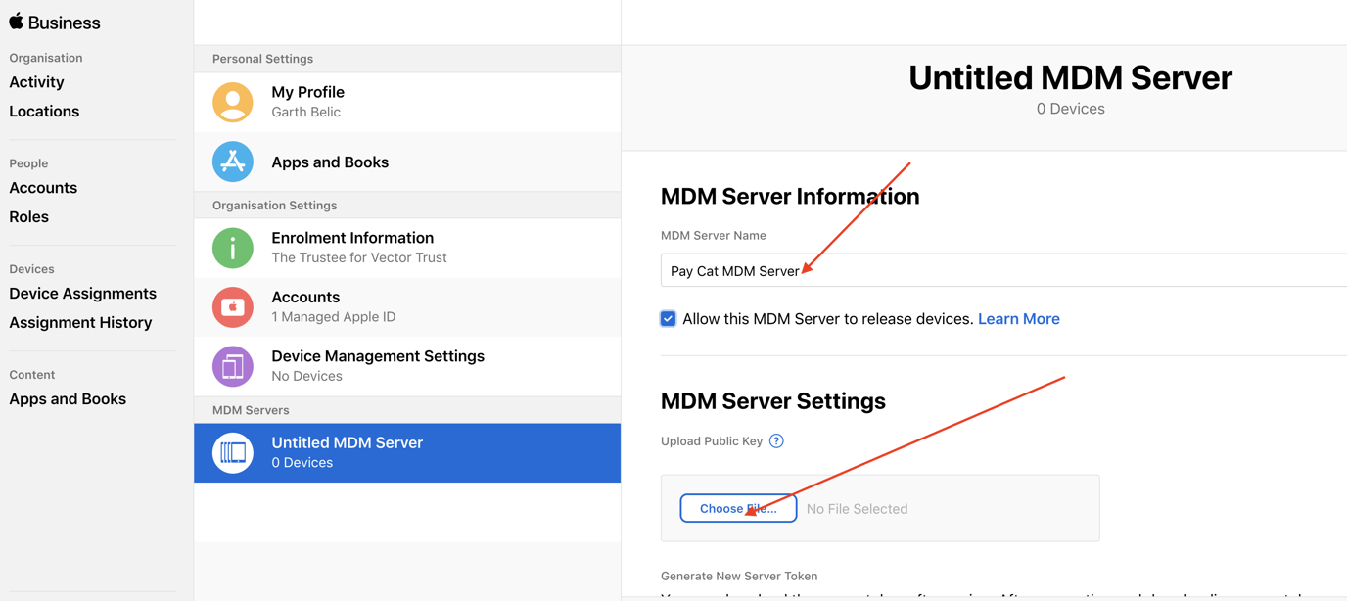The image size is (1347, 601).
Task: Click the My Profile avatar icon
Action: (233, 102)
